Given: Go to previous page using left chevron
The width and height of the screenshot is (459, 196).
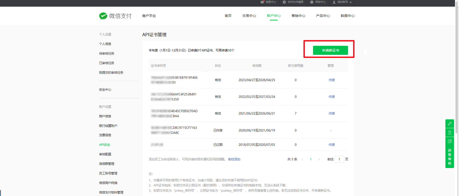Looking at the screenshot, I should [302, 159].
